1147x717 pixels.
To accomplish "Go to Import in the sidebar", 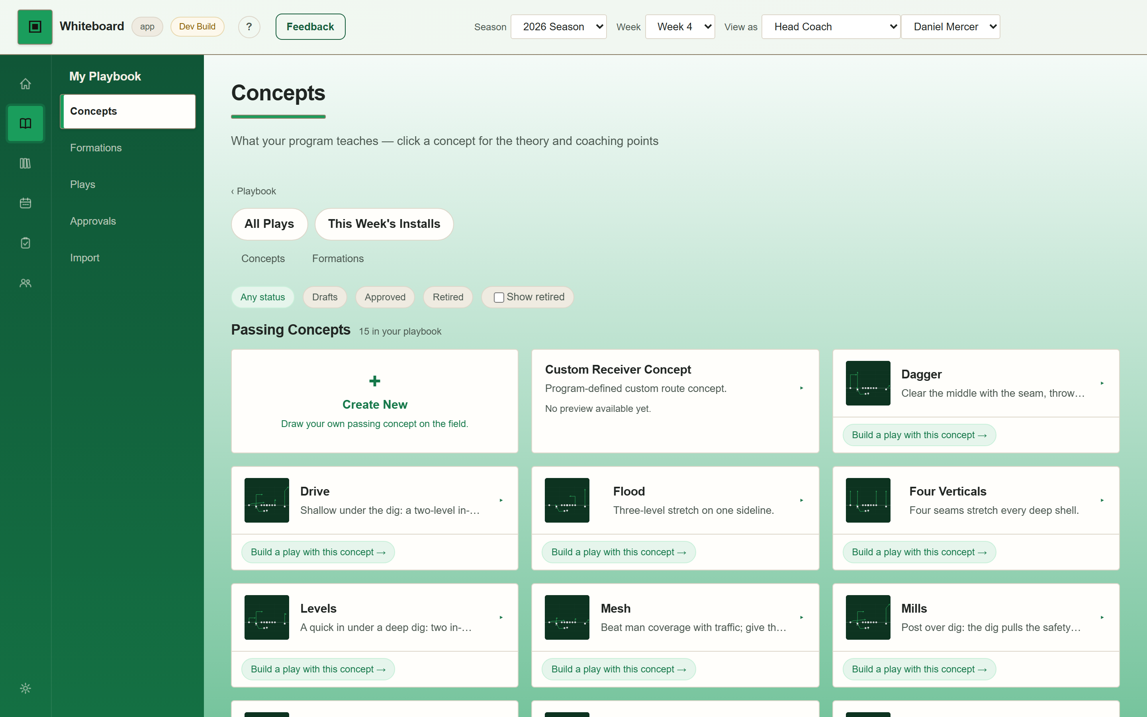I will (128, 257).
